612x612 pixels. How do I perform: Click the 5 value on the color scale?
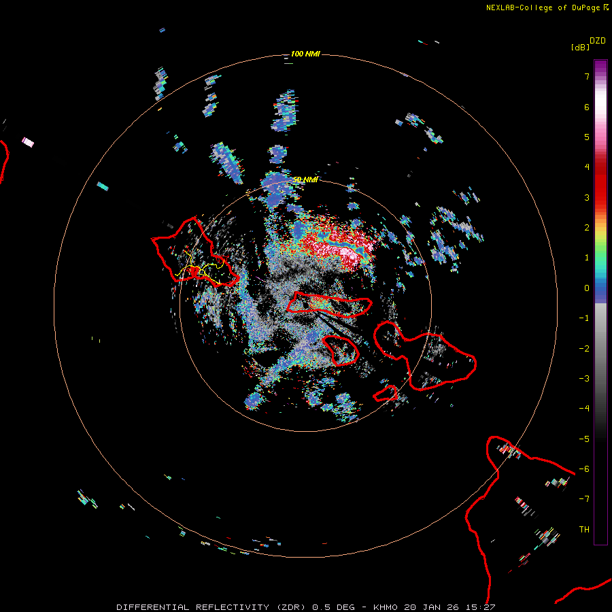point(587,137)
